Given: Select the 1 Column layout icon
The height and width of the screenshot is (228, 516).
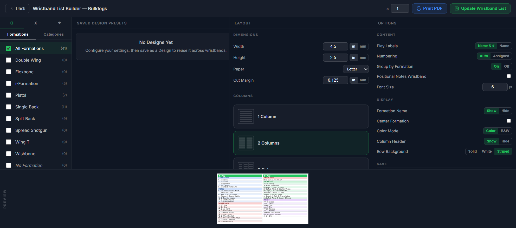Looking at the screenshot, I should coord(246,116).
